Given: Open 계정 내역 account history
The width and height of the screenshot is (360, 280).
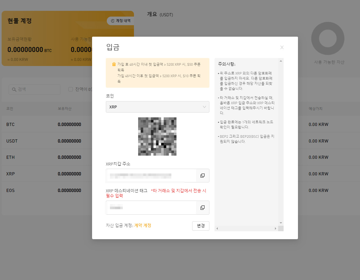Looking at the screenshot, I should 121,21.
